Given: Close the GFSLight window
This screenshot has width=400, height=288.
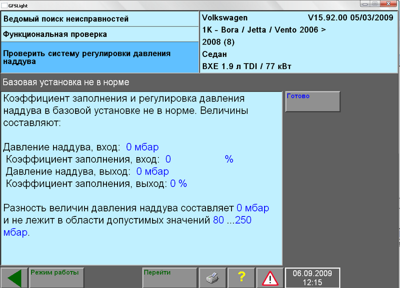Looking at the screenshot, I should (389, 3).
